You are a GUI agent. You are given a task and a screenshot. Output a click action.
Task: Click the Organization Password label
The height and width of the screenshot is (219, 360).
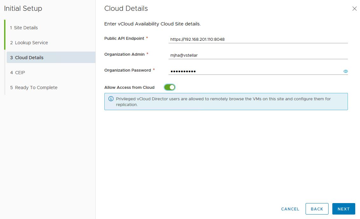click(128, 70)
